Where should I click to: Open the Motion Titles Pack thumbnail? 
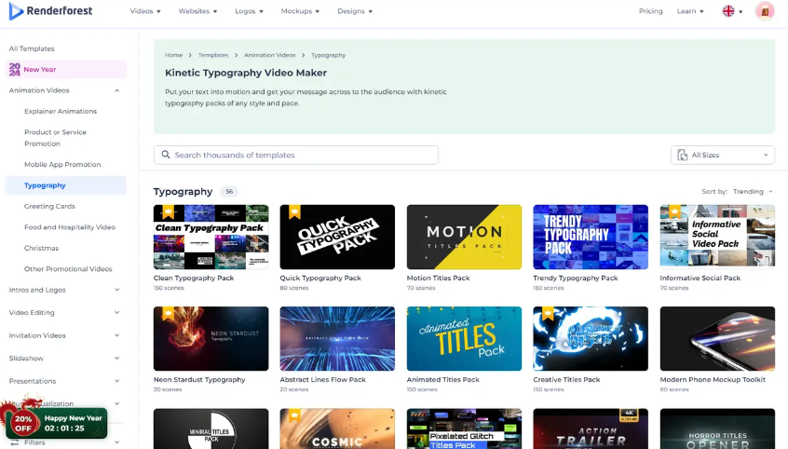(464, 237)
